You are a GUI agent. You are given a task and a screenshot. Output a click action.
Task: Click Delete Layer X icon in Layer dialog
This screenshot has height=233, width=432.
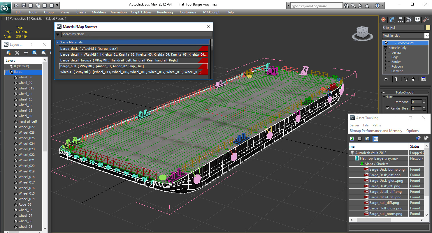(17, 53)
